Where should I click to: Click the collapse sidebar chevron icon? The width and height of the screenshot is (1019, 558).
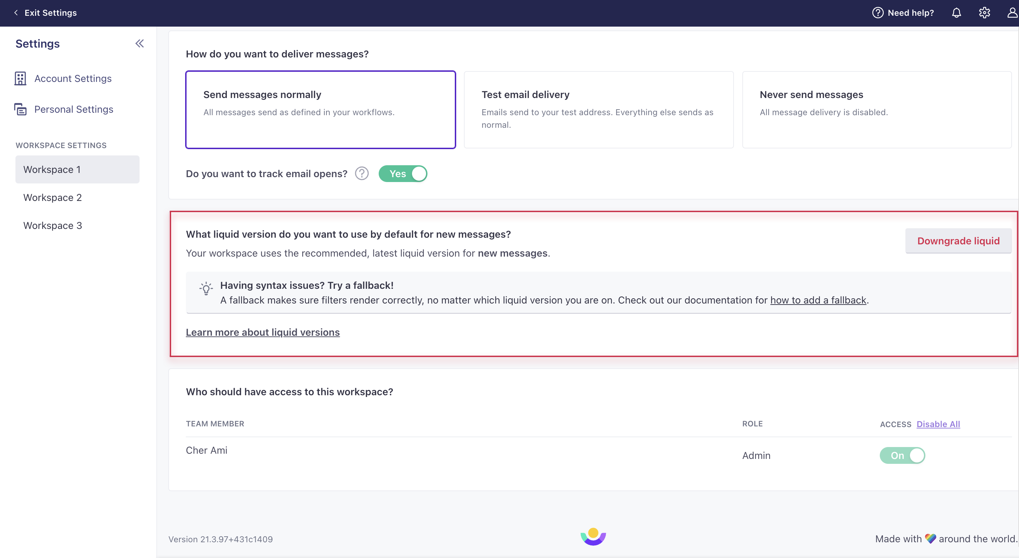pos(140,43)
